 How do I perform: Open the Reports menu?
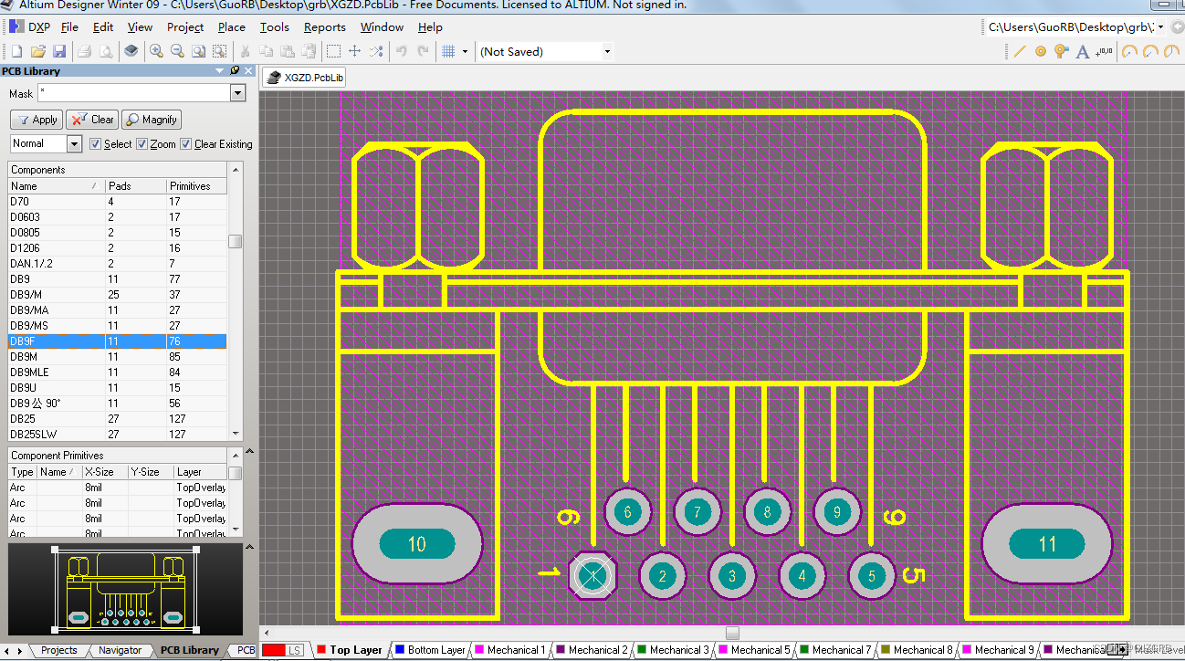[325, 26]
